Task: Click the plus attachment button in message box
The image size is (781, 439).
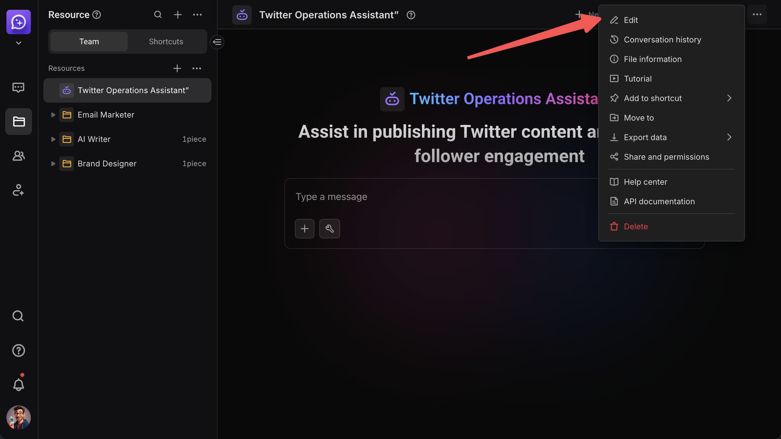Action: point(304,229)
